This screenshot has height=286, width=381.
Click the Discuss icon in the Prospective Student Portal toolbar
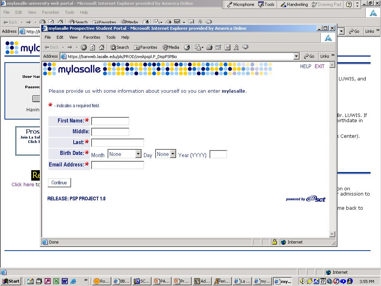click(227, 47)
